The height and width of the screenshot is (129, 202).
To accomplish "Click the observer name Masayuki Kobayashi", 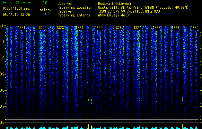I will (x=115, y=4).
